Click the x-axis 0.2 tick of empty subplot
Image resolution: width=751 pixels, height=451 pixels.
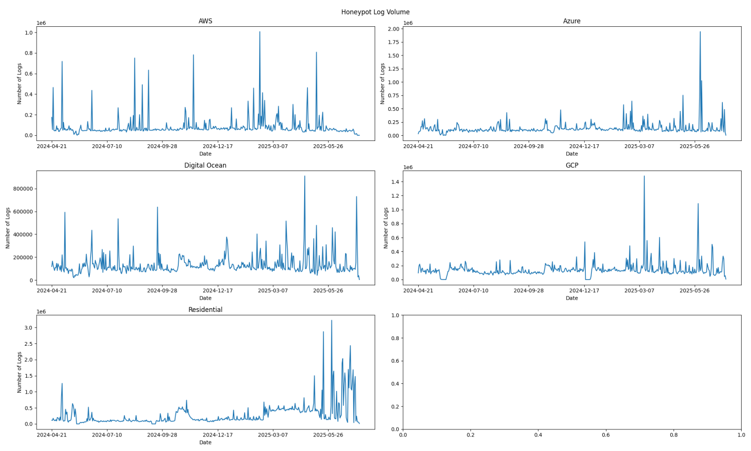coord(471,435)
